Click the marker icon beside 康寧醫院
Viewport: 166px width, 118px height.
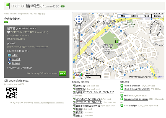pos(74,85)
